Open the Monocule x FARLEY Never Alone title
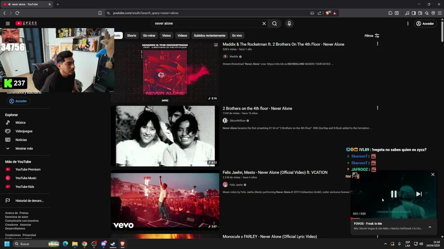Viewport: 444px width, 249px height. [x=270, y=237]
